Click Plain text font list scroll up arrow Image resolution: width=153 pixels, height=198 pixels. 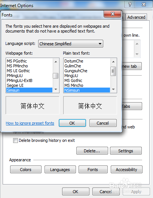point(113,62)
